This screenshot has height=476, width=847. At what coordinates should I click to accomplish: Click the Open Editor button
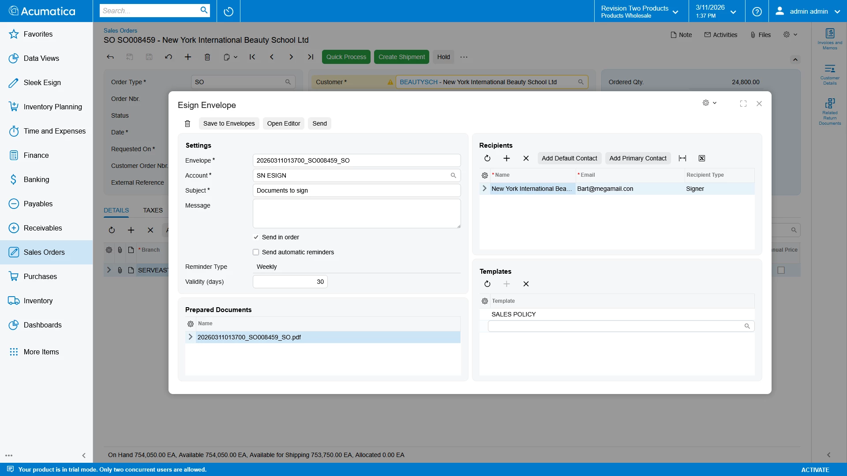[x=283, y=123]
